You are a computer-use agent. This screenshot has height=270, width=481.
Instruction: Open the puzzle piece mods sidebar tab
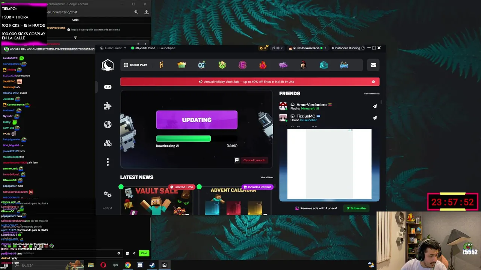point(107,106)
